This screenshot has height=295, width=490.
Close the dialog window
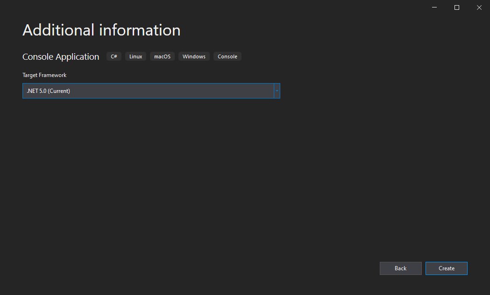[479, 7]
